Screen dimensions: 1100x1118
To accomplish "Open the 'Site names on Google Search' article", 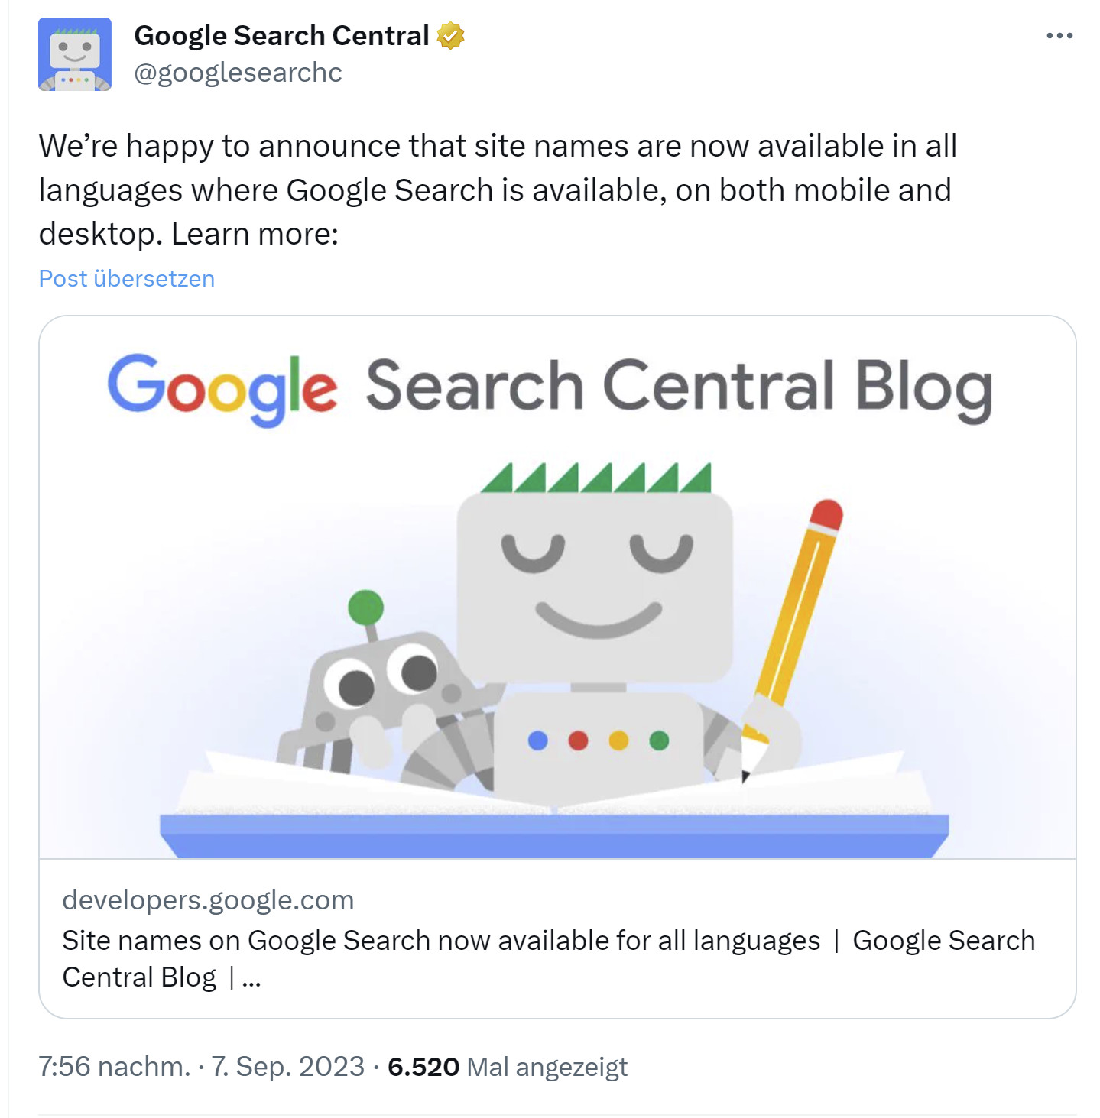I will point(549,941).
